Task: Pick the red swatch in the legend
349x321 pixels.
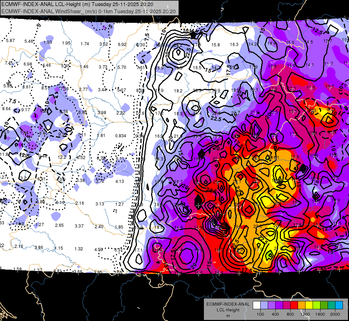Action: point(294,305)
